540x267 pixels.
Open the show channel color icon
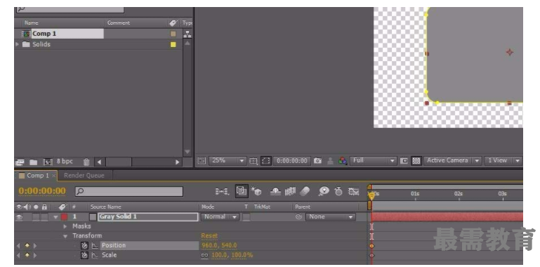click(x=342, y=161)
